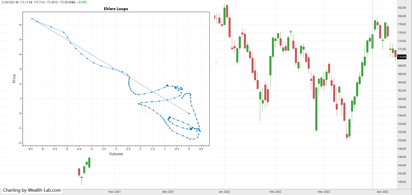Click the 164.00 price scale label
This screenshot has width=412, height=195.
[402, 82]
